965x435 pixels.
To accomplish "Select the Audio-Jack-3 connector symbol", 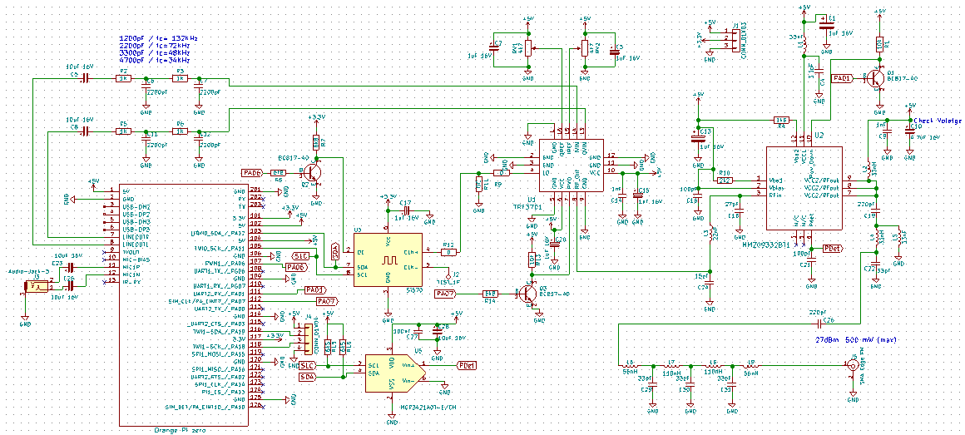I will click(36, 286).
